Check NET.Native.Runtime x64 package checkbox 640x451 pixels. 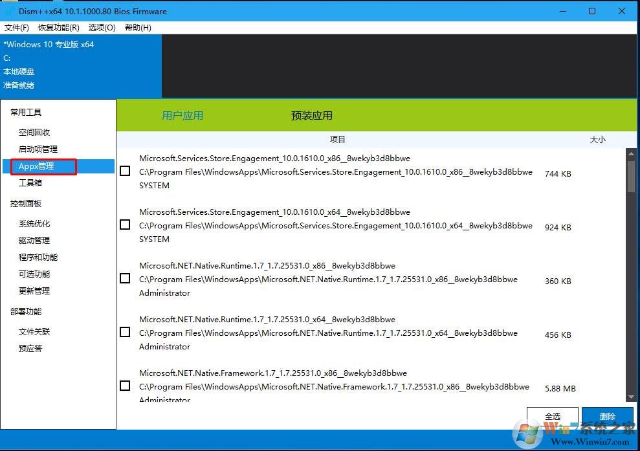coord(126,332)
